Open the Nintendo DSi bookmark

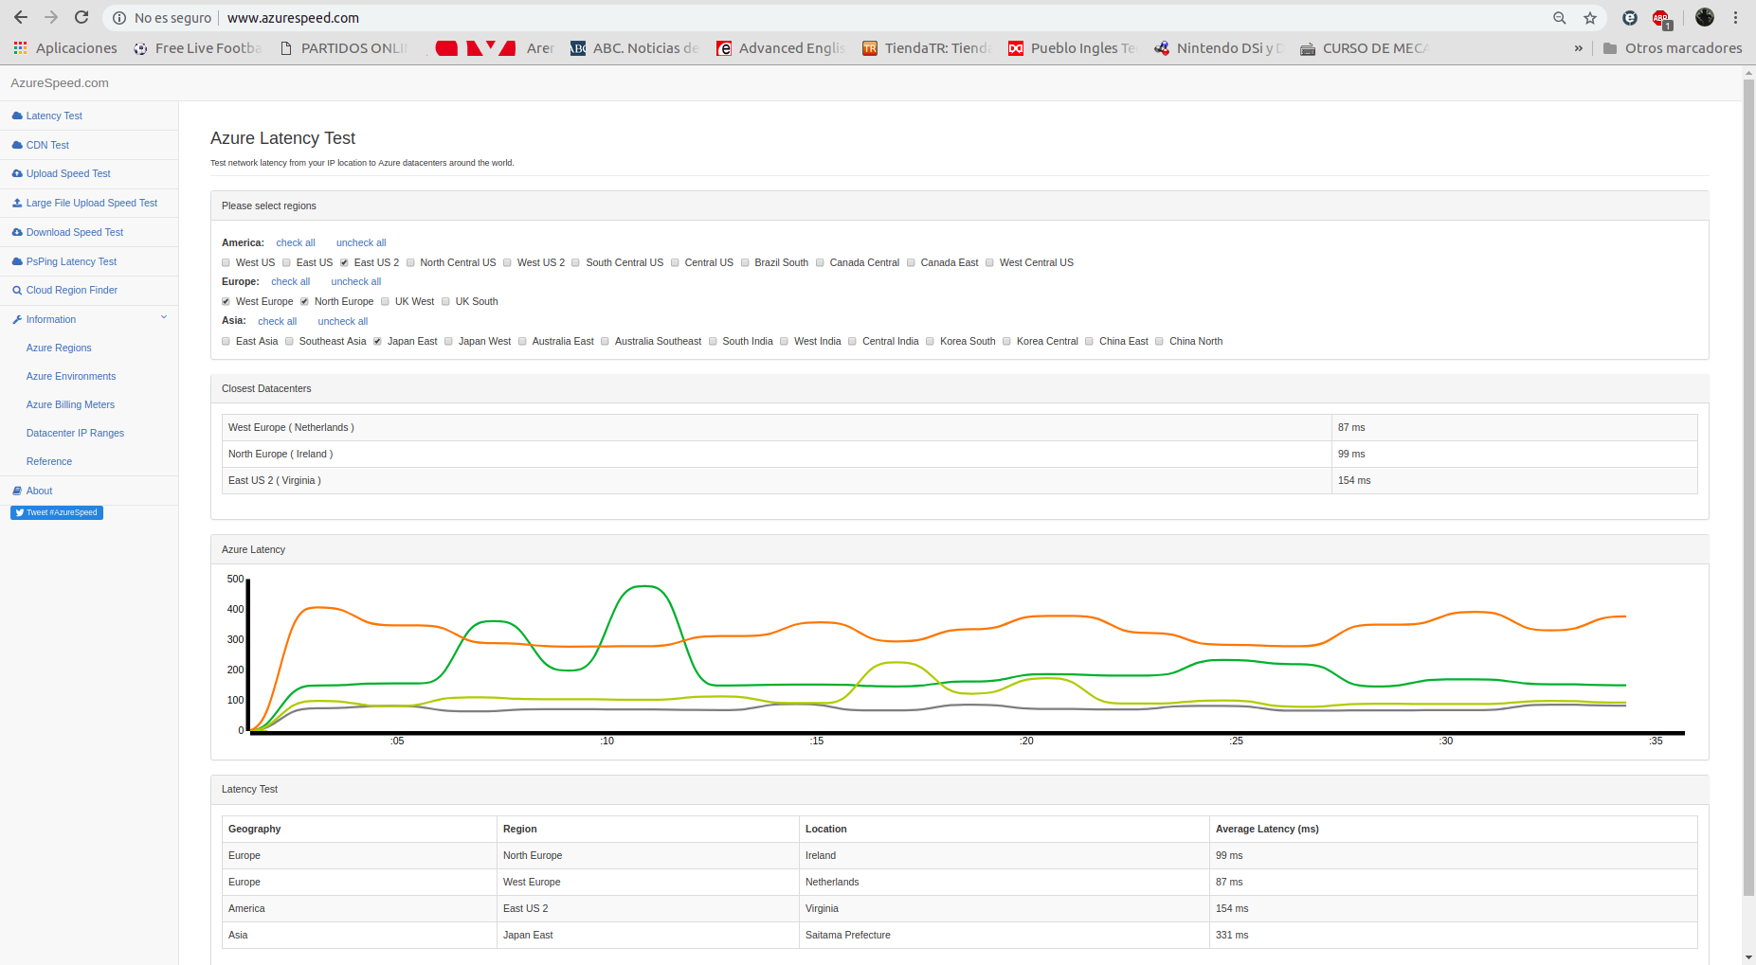click(x=1218, y=48)
